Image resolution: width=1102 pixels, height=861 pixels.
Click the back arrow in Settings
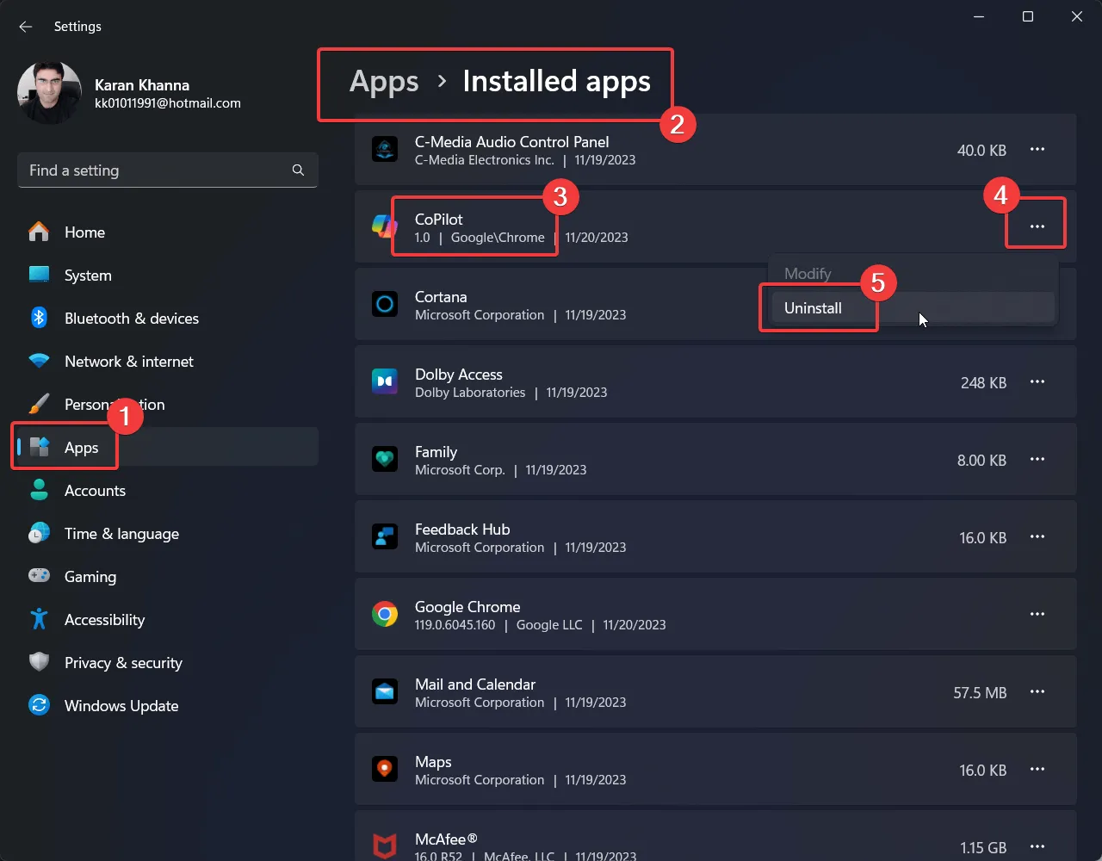(26, 27)
